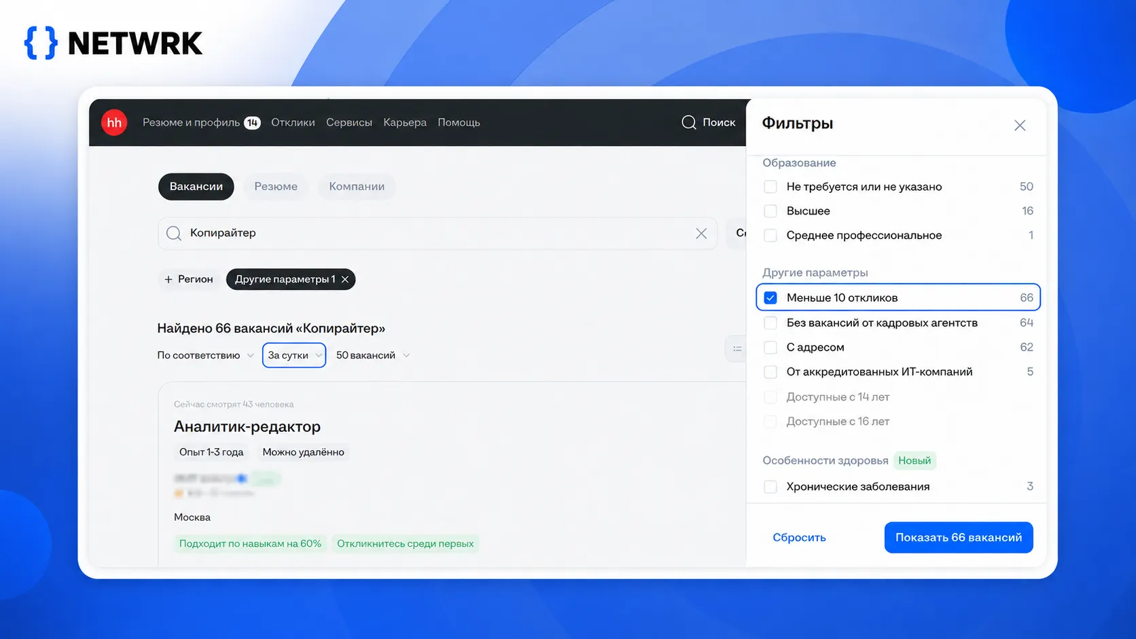Switch to the Компании tab

coord(357,187)
